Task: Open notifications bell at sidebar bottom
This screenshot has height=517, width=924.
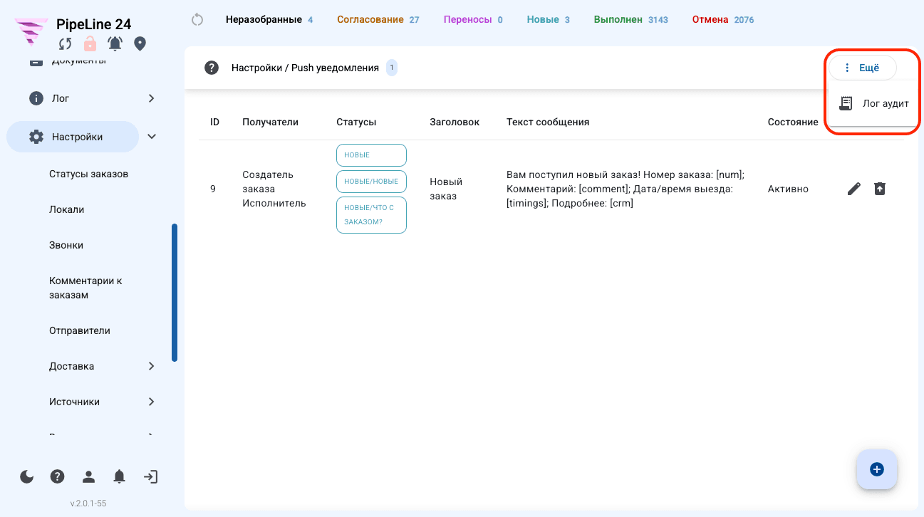Action: pyautogui.click(x=120, y=477)
